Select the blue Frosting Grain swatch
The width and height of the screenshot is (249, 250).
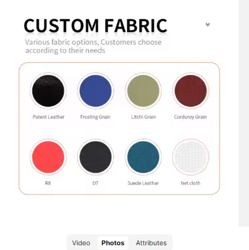tap(95, 91)
